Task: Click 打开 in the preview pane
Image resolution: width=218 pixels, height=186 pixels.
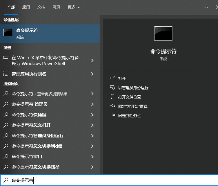Action: (x=122, y=78)
